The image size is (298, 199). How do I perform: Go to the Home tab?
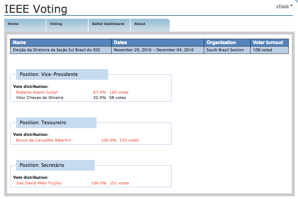pyautogui.click(x=13, y=24)
